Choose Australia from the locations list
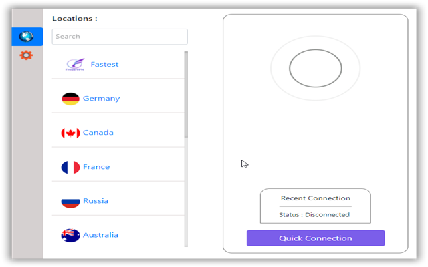 pyautogui.click(x=100, y=235)
